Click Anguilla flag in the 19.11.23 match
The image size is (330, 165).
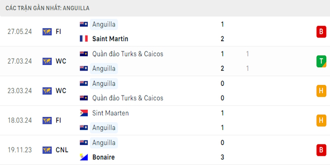point(84,143)
